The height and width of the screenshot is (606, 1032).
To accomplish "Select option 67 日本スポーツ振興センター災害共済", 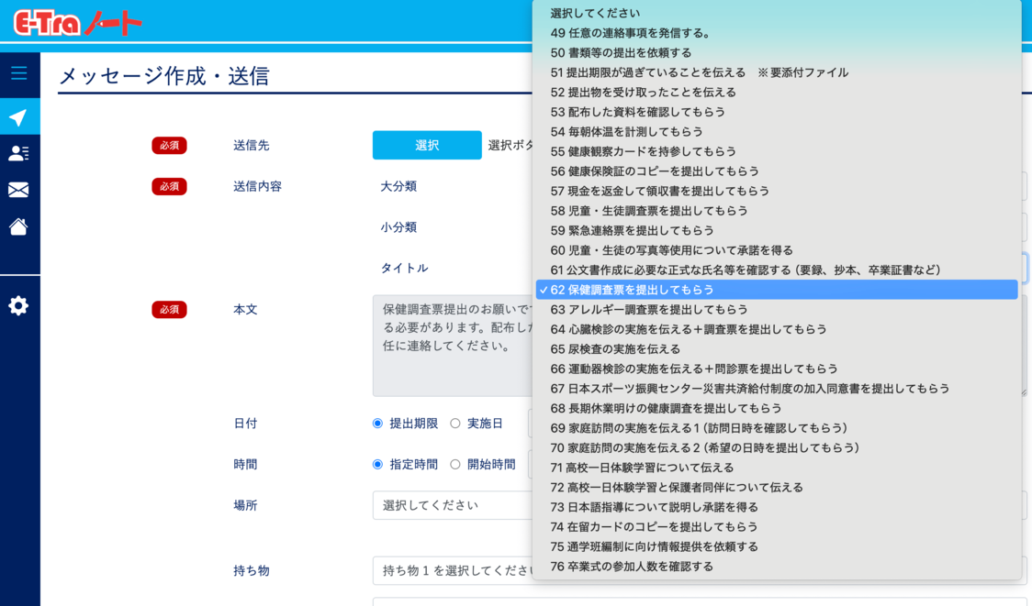I will (777, 389).
